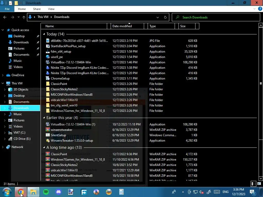Screen dimensions: 263x197
Task: Open the address bar history dropdown
Action: 158,17
